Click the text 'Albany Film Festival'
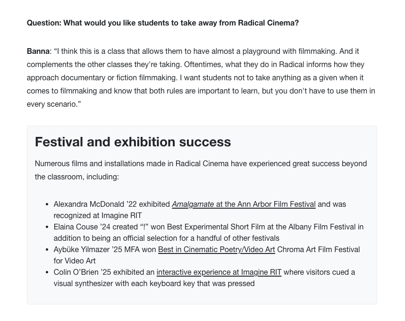 point(321,227)
